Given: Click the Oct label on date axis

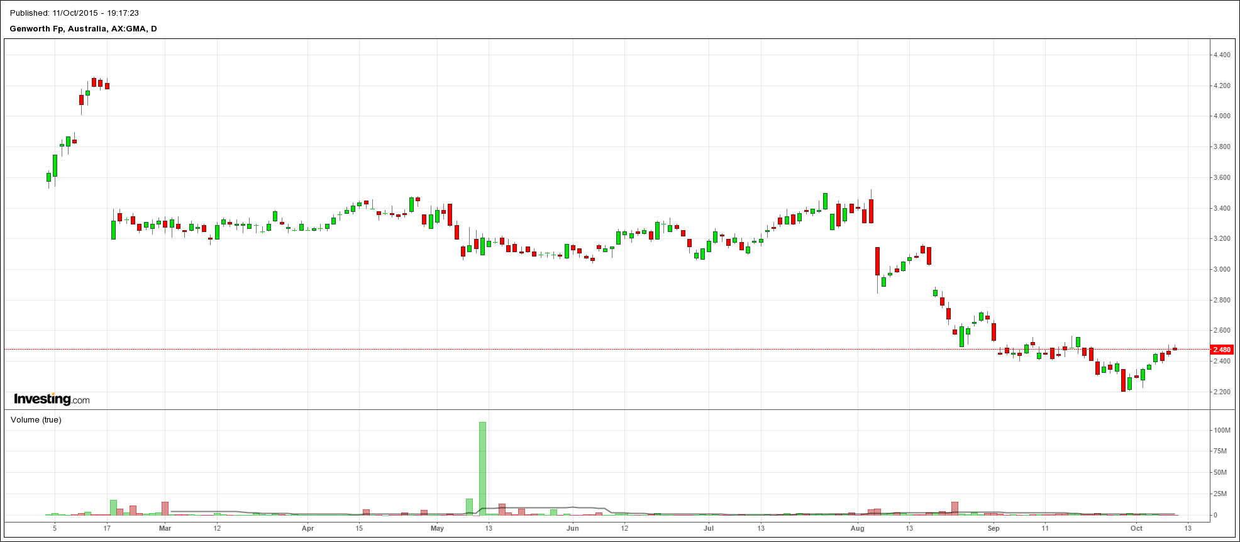Looking at the screenshot, I should (1136, 528).
